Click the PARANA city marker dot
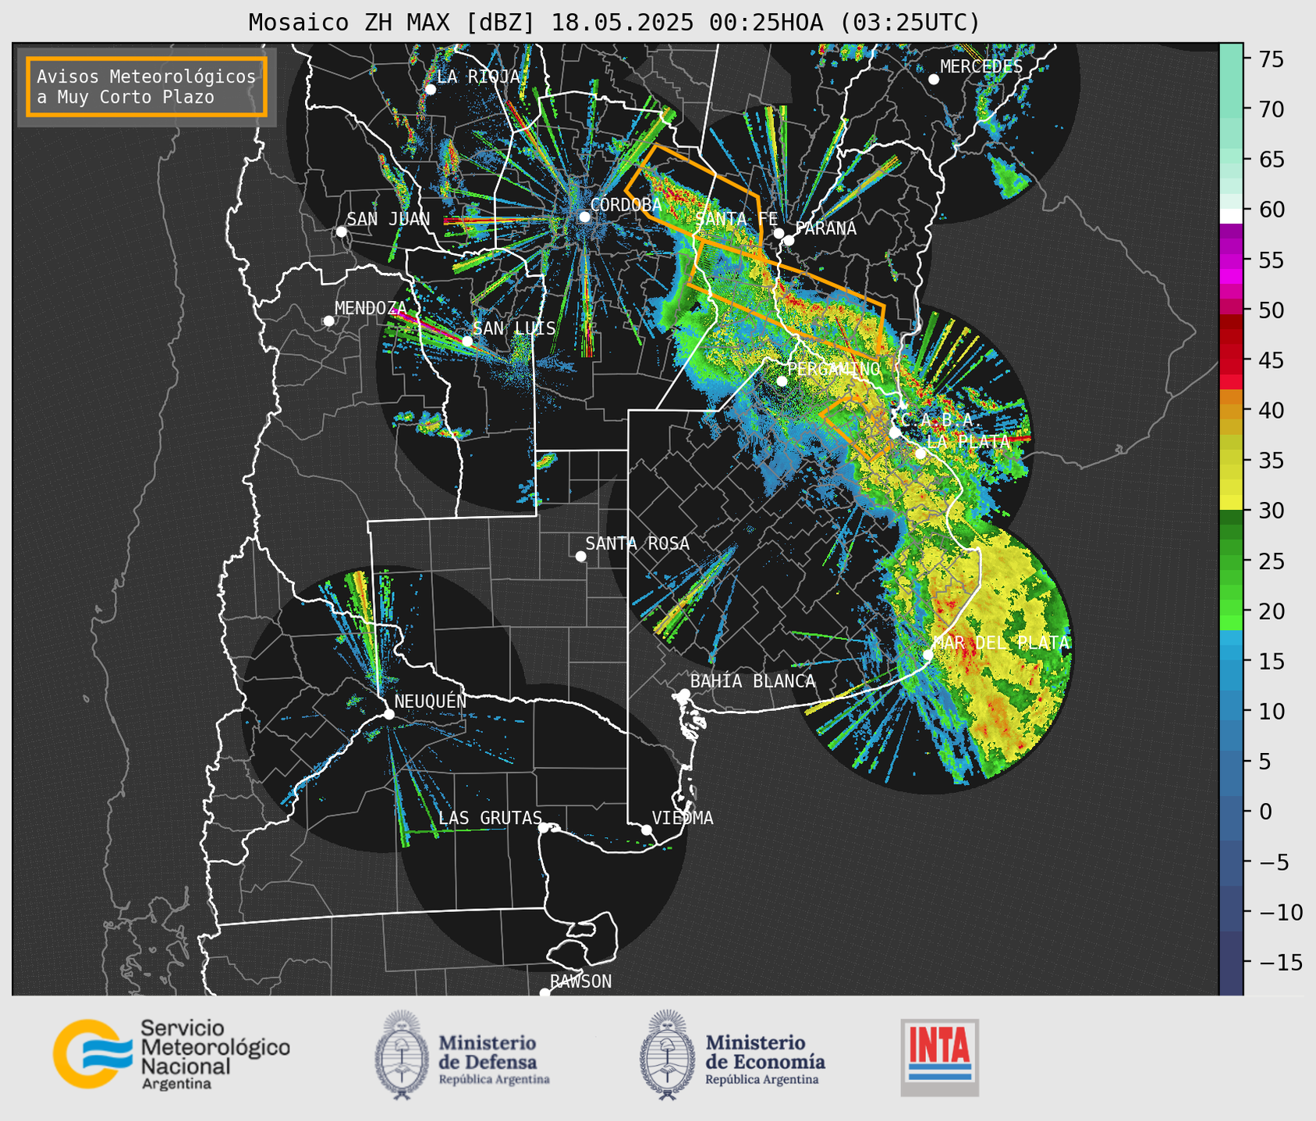This screenshot has width=1316, height=1121. (789, 240)
